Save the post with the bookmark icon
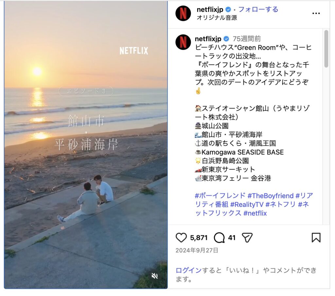Viewport: 335px width, 296px height. (x=316, y=238)
